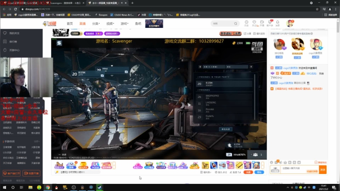
Task: Click the orange recharge pill button
Action: point(248,172)
